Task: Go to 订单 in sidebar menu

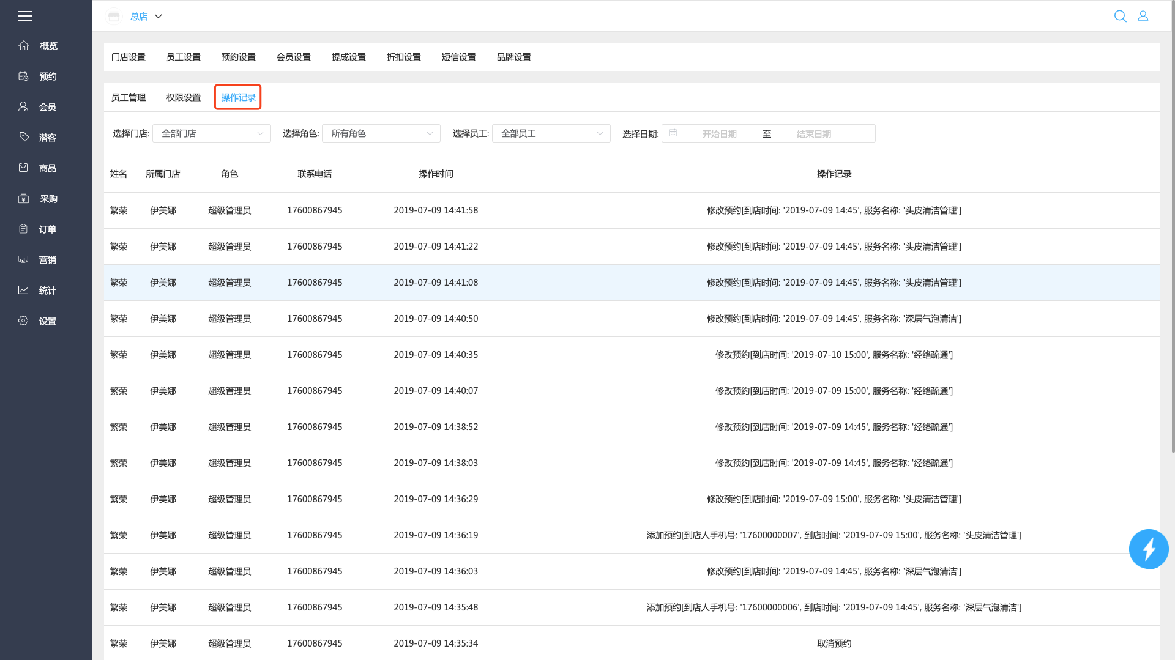Action: pos(48,229)
